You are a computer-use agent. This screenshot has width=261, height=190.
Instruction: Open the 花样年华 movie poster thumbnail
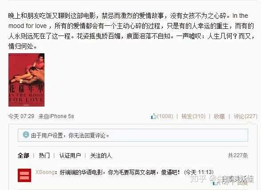pyautogui.click(x=27, y=80)
